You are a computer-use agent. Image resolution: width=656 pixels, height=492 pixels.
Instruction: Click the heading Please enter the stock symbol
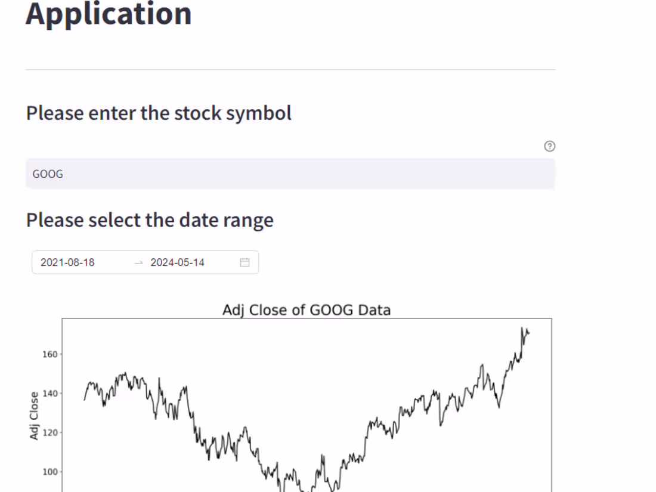coord(159,113)
